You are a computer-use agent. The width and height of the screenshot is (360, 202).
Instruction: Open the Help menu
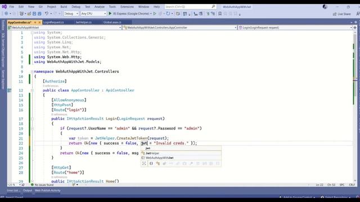156,7
